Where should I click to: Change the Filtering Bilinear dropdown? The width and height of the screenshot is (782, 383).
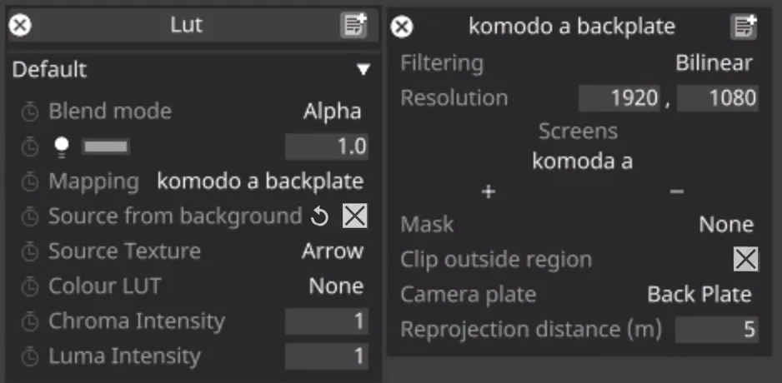pos(714,63)
